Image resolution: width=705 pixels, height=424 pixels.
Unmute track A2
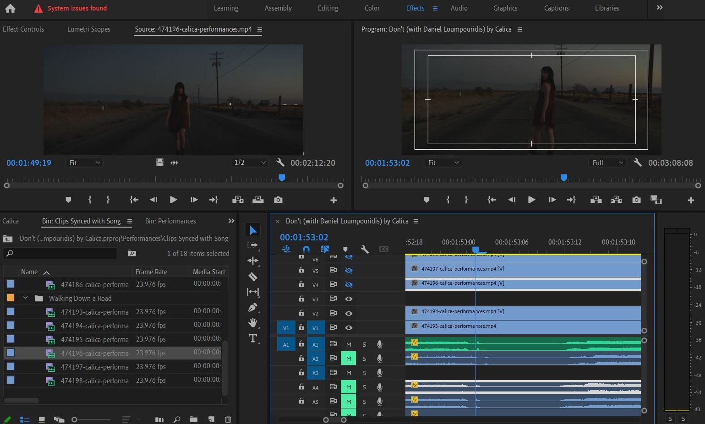pyautogui.click(x=349, y=359)
